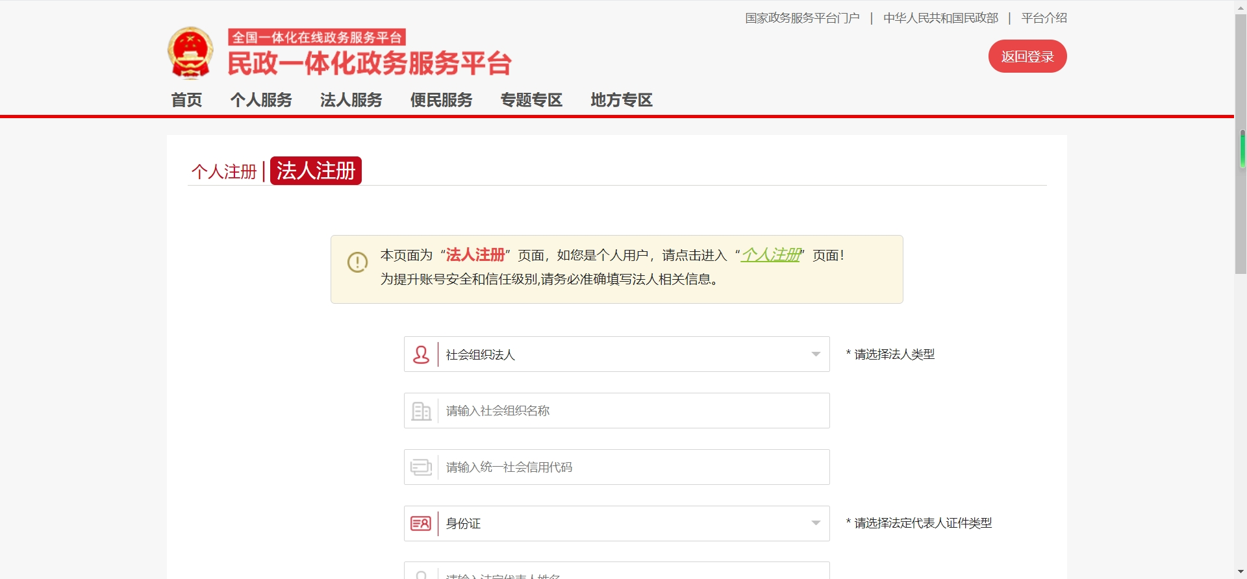Click the ID card icon beside 身份证

pos(421,523)
